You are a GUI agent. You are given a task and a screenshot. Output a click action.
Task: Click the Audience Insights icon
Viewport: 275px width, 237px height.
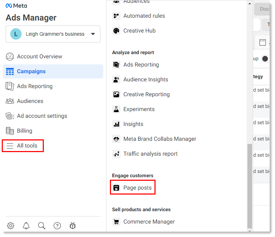[x=116, y=80]
